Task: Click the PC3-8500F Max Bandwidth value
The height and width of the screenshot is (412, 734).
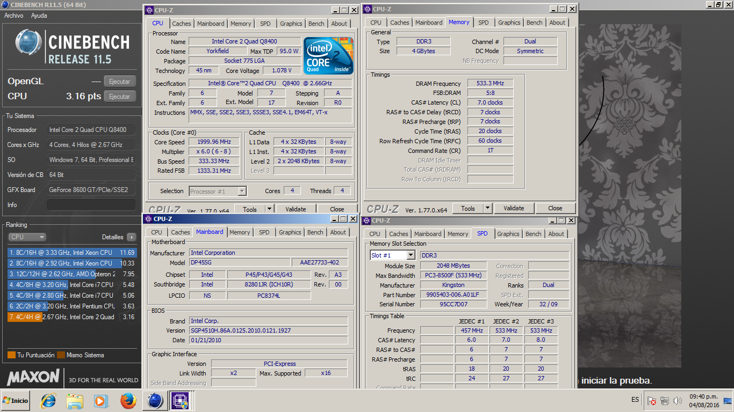Action: click(x=454, y=275)
